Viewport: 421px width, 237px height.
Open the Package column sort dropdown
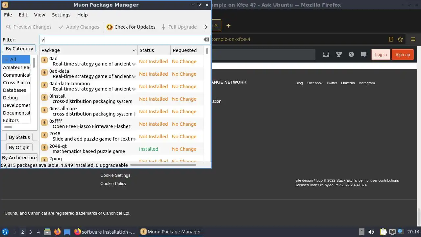(134, 50)
